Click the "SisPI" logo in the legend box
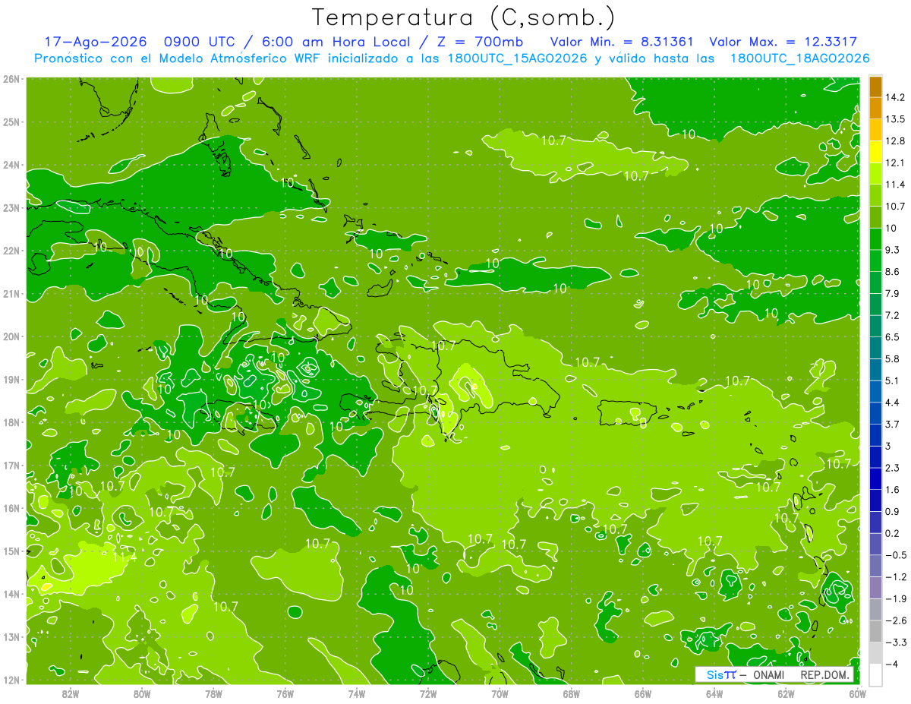Screen dimensions: 911x704 (721, 674)
